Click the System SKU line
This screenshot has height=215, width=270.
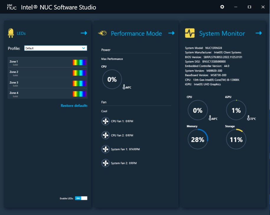pyautogui.click(x=205, y=61)
